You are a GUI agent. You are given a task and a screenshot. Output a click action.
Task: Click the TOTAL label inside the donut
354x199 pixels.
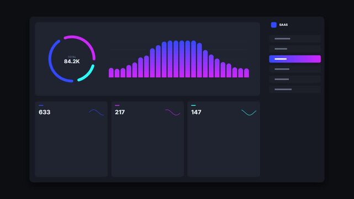coord(72,57)
